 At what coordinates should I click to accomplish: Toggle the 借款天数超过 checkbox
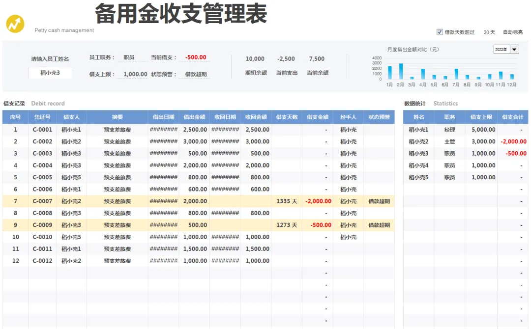pyautogui.click(x=440, y=32)
